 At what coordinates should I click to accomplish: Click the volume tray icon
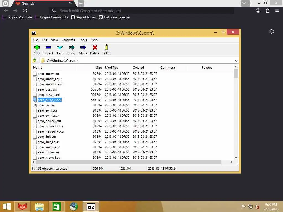coord(257,206)
